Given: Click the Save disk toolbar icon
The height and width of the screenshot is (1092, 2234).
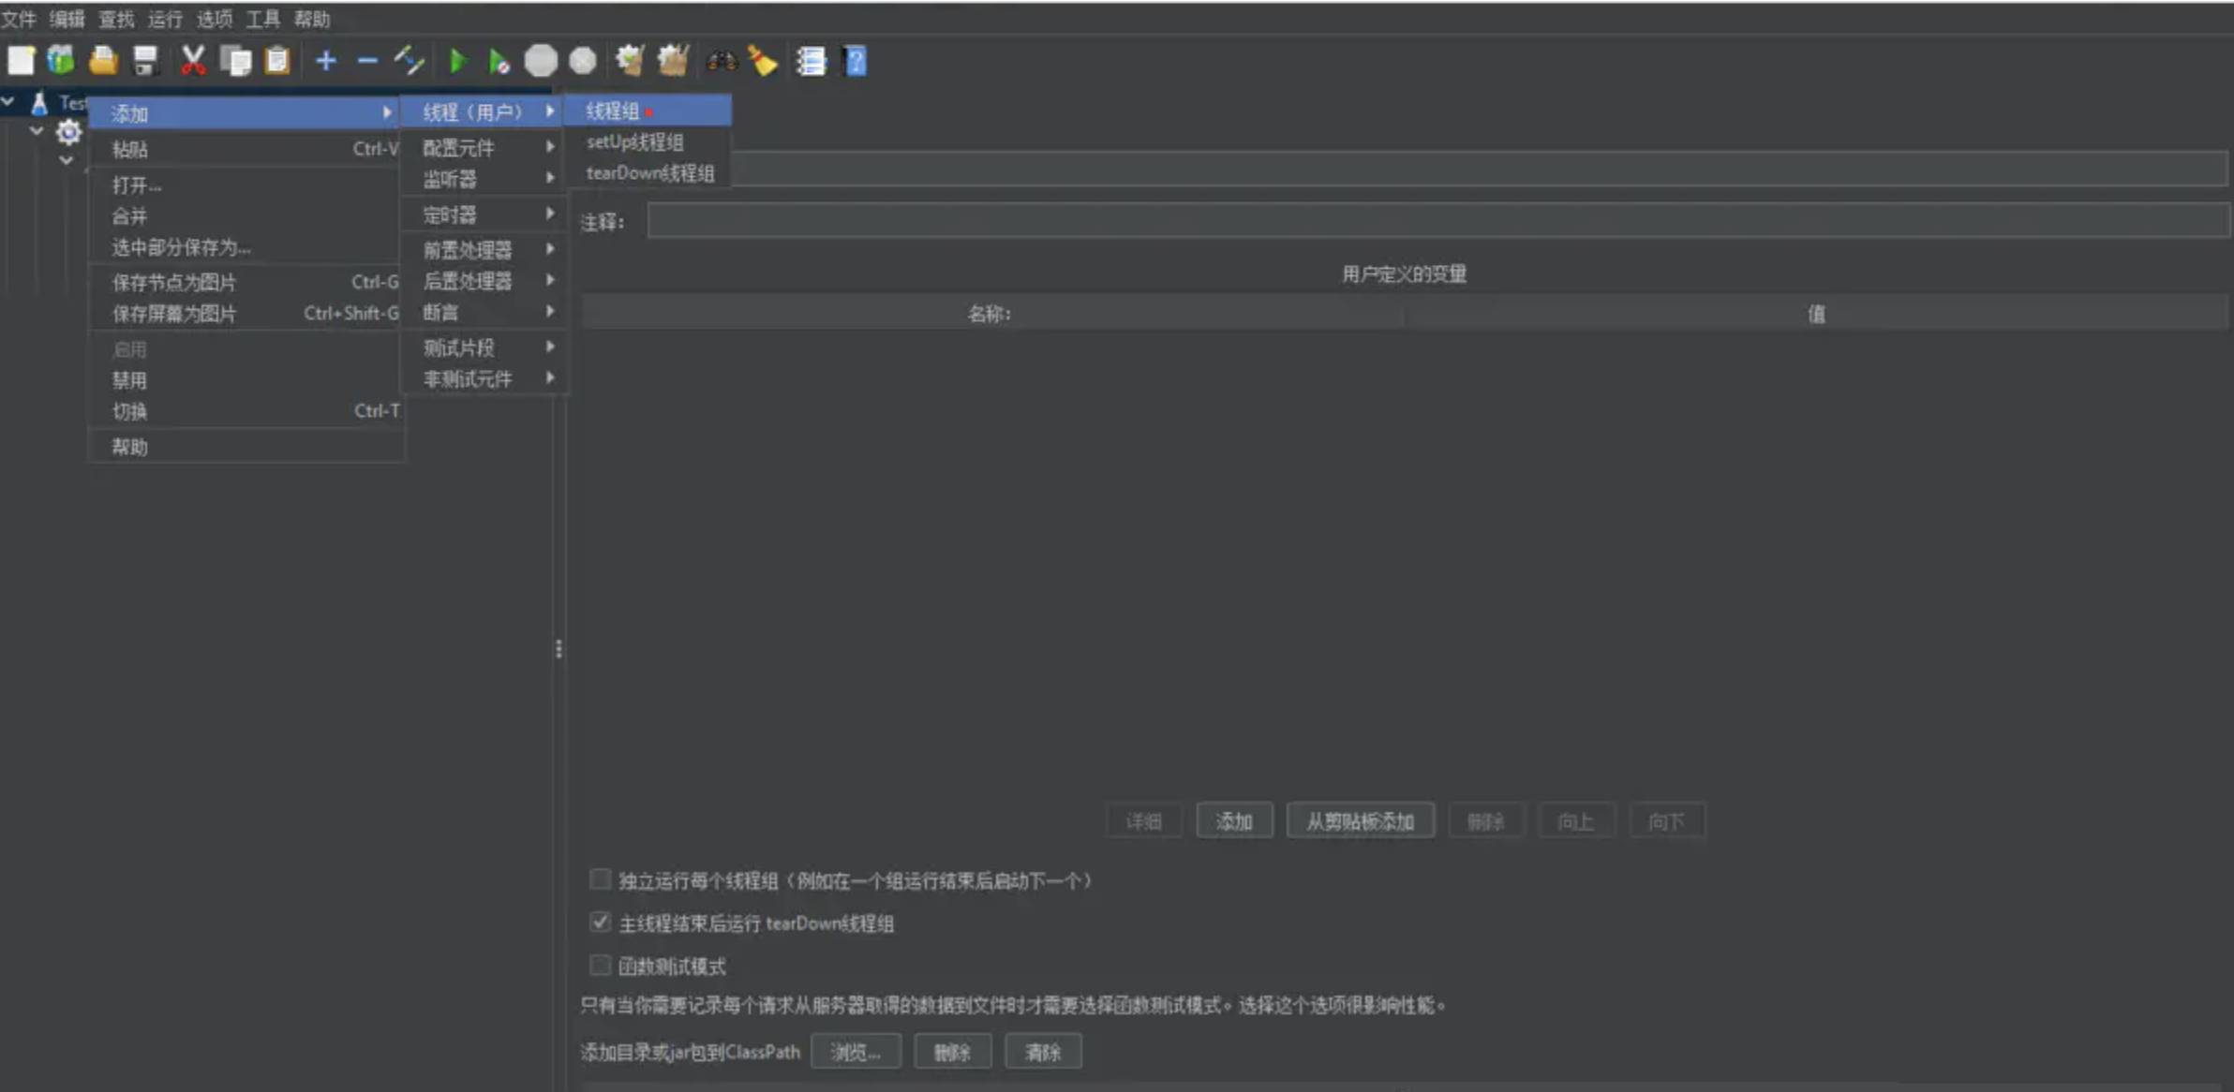Looking at the screenshot, I should pos(145,61).
